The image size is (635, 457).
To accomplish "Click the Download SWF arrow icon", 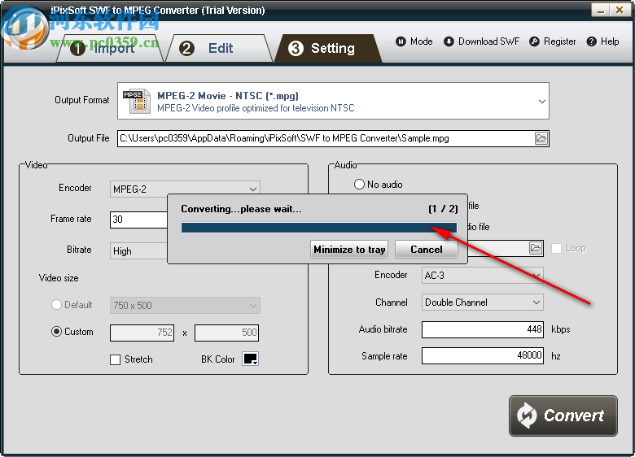I will 449,41.
